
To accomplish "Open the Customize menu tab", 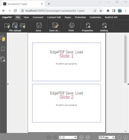I will [x=95, y=17].
